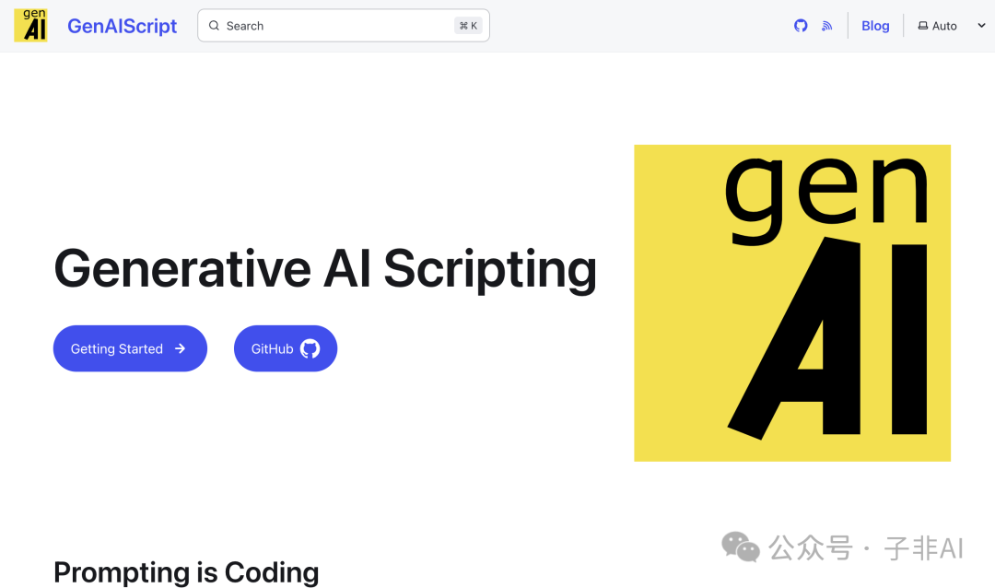Select the Prompting is Coding heading
The height and width of the screenshot is (588, 995).
(x=186, y=571)
